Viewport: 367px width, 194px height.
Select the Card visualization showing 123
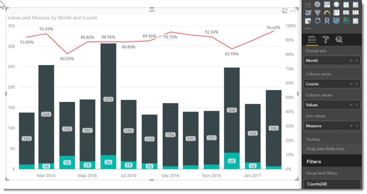pyautogui.click(x=346, y=12)
